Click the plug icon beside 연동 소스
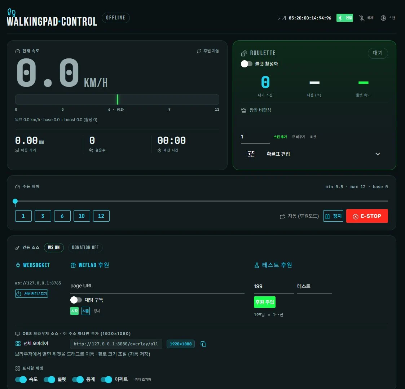This screenshot has width=405, height=389. [17, 248]
